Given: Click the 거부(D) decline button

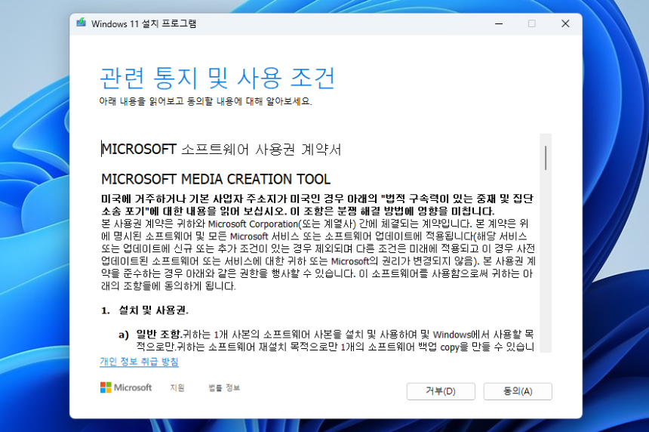Looking at the screenshot, I should click(x=441, y=391).
